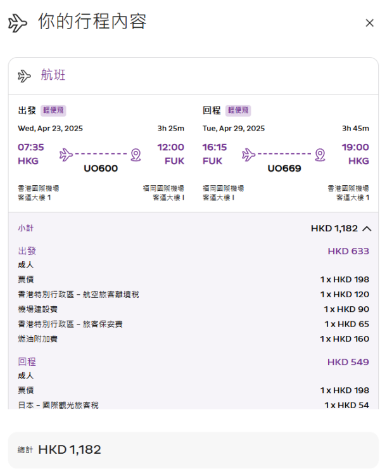Click the 香港特別行政區 - 航空旅客離境稅 row

click(193, 295)
